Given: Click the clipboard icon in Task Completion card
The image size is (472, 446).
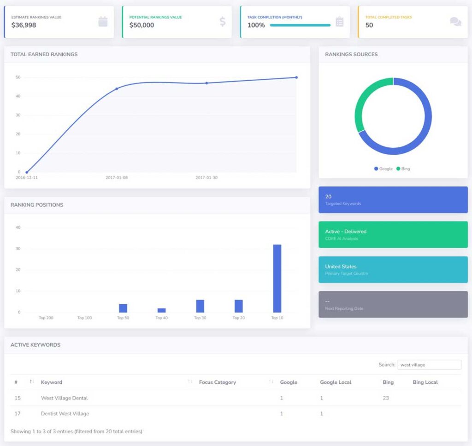Looking at the screenshot, I should tap(339, 22).
